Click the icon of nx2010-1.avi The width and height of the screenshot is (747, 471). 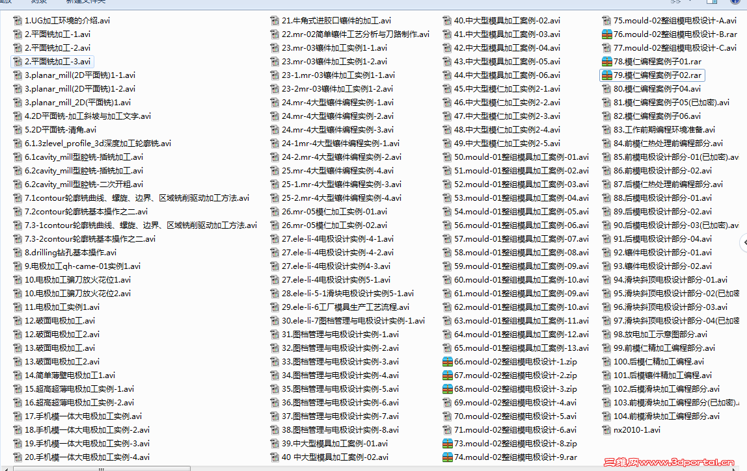(606, 429)
